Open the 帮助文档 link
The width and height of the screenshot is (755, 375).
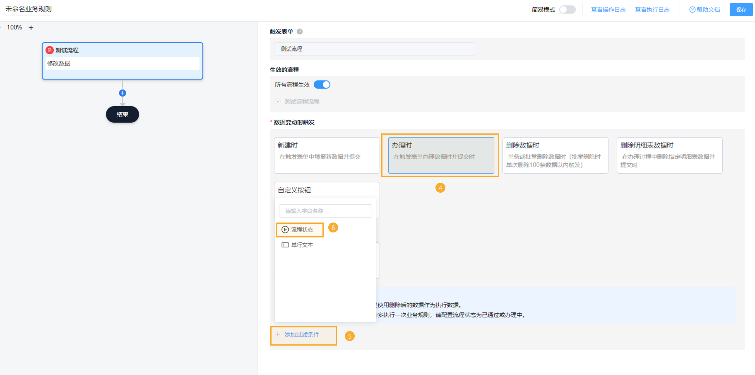pyautogui.click(x=705, y=10)
